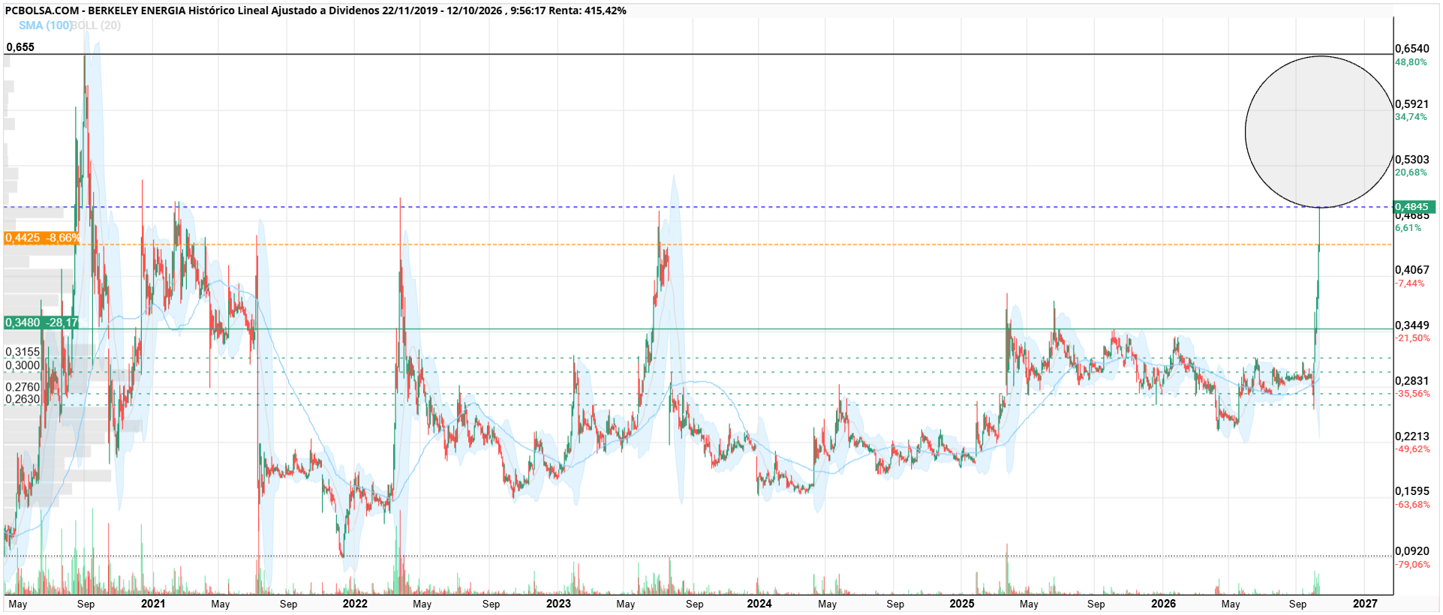1443x615 pixels.
Task: Click the -63,68% axis percentage
Action: [1412, 505]
